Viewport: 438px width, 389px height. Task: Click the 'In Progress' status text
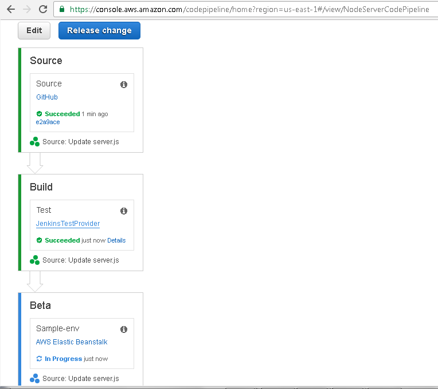point(64,359)
